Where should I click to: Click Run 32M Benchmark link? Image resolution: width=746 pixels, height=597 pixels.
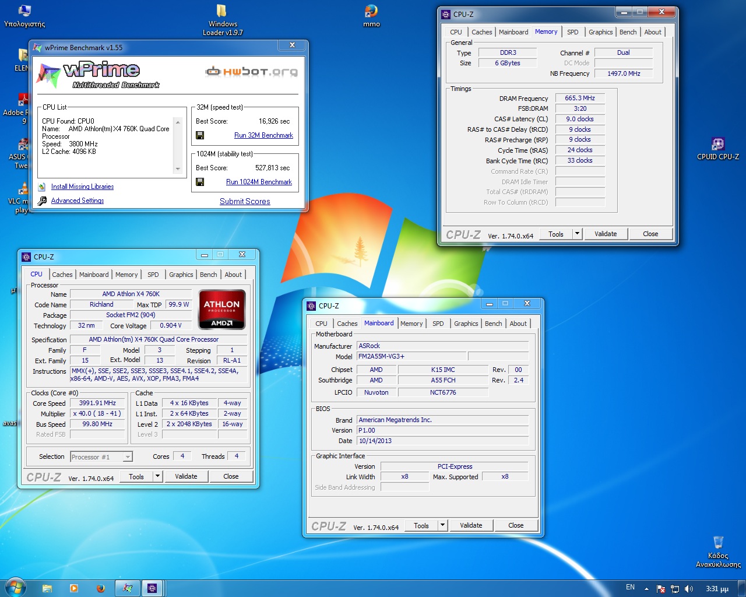(x=263, y=135)
